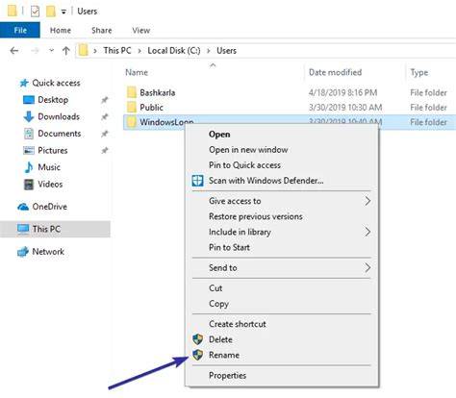456x398 pixels.
Task: Open Pictures in the sidebar
Action: 53,150
